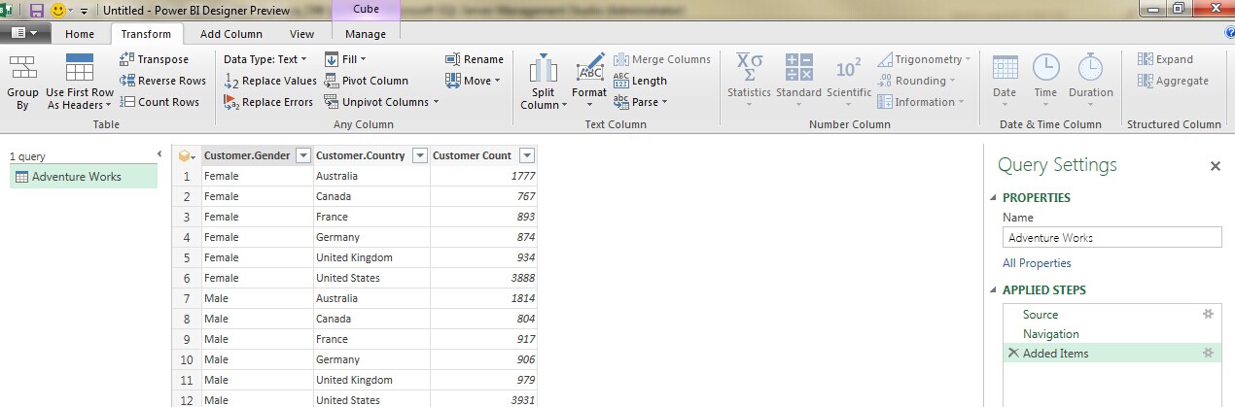Open Trigonometry dropdown
The height and width of the screenshot is (407, 1235).
pos(924,59)
